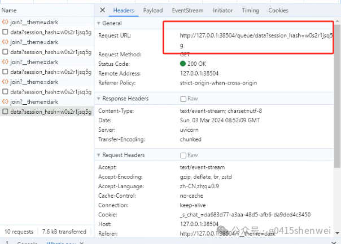Click the Name column header

[9, 10]
